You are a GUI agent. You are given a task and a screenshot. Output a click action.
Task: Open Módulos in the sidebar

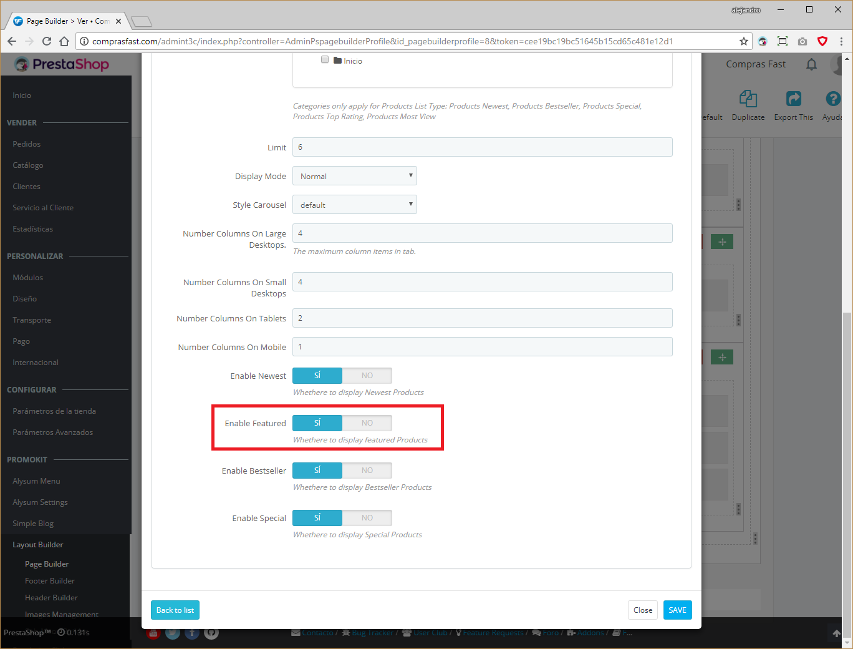point(28,278)
